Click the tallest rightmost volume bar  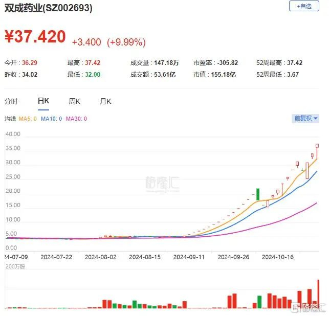pos(318,294)
